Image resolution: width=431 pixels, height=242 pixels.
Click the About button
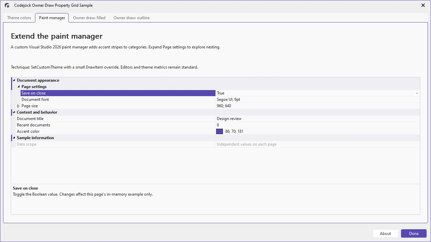tap(385, 234)
